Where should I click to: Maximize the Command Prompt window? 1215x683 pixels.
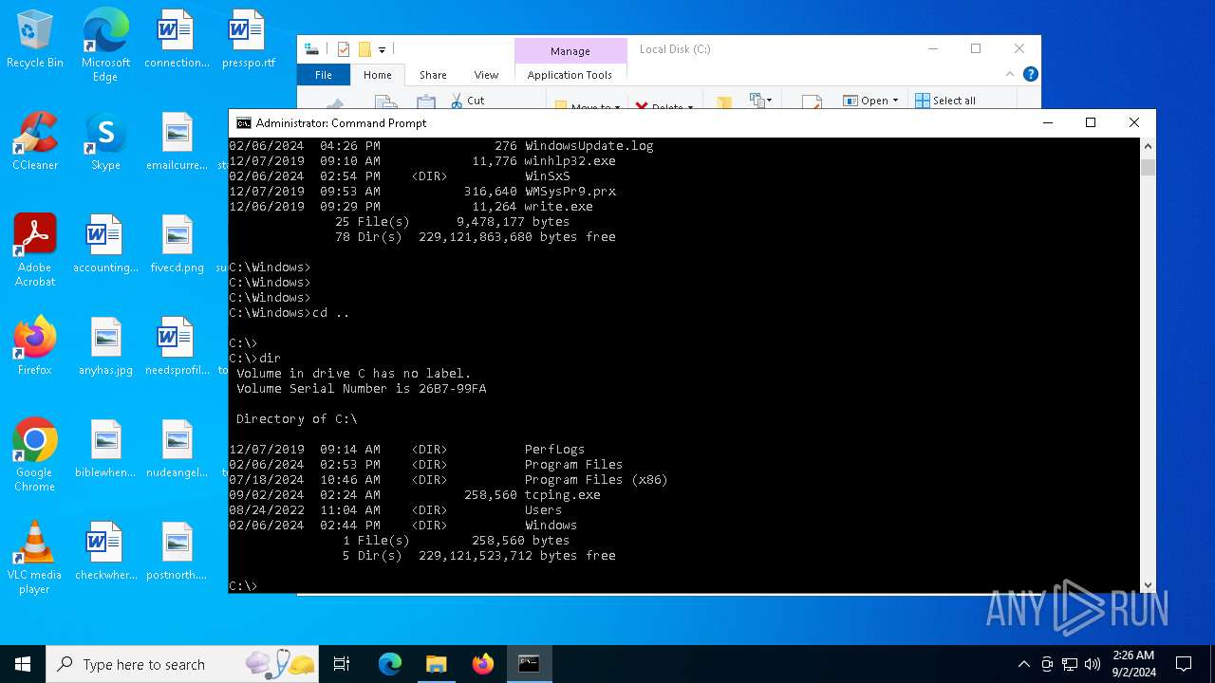pyautogui.click(x=1091, y=122)
